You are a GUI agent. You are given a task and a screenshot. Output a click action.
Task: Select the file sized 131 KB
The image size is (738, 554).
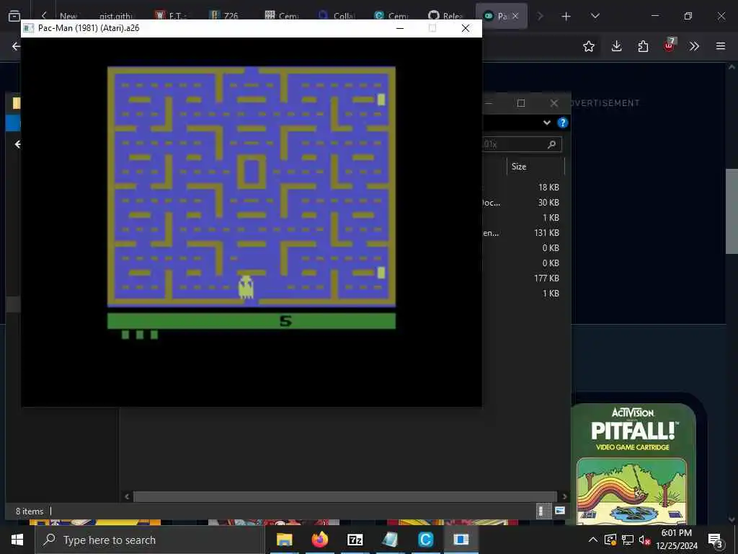546,233
